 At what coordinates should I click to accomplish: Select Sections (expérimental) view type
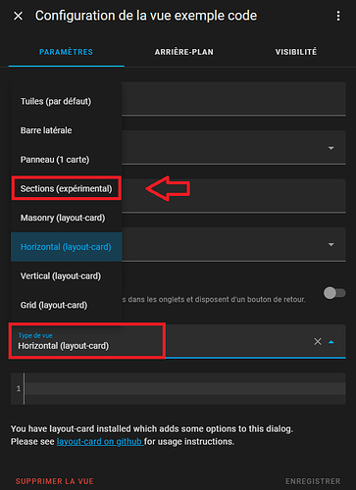pyautogui.click(x=66, y=188)
